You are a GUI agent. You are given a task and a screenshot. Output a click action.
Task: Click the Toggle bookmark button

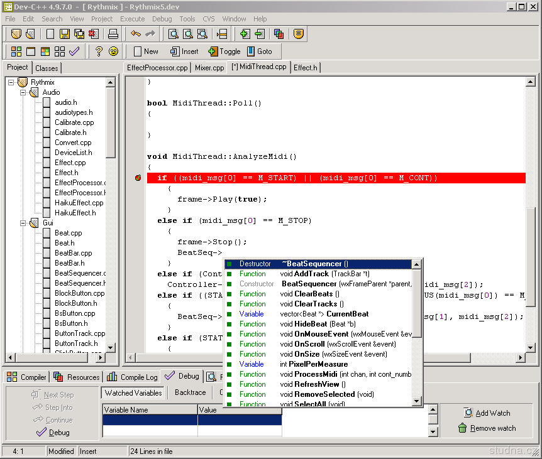tap(224, 51)
